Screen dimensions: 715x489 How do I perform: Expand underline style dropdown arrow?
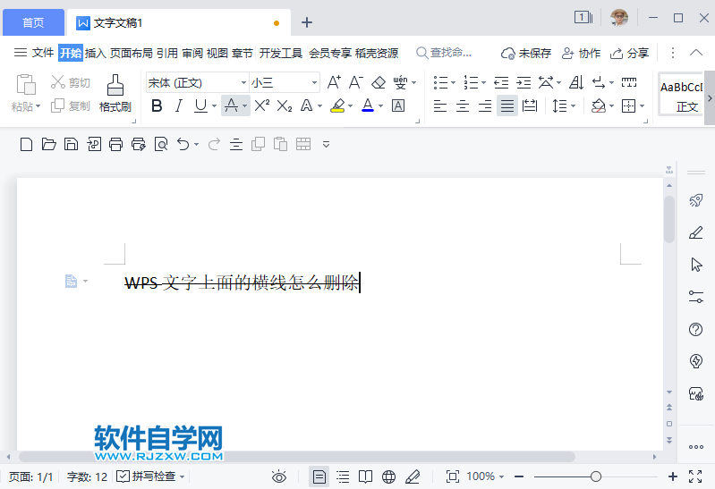click(214, 106)
